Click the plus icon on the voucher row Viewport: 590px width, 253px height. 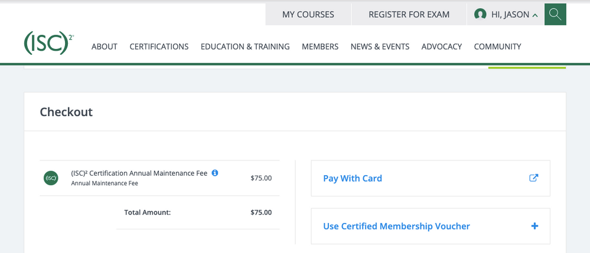coord(534,226)
